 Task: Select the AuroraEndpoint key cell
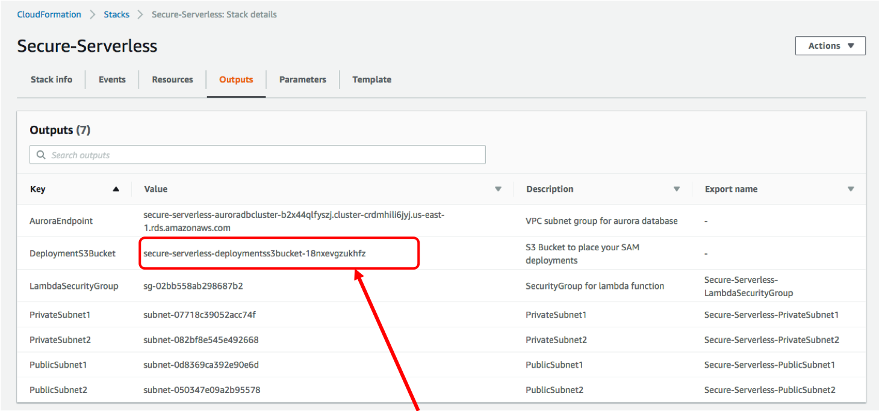[61, 221]
